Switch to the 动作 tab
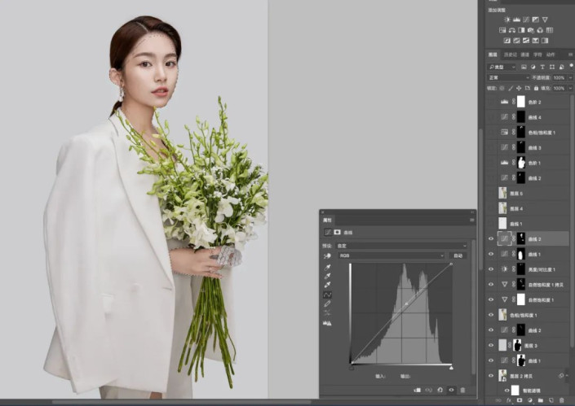Image resolution: width=575 pixels, height=406 pixels. (x=551, y=55)
